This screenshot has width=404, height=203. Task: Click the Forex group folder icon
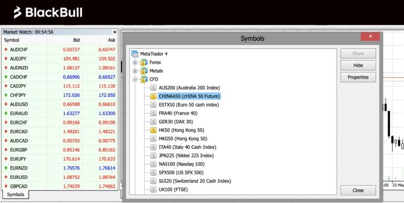144,63
